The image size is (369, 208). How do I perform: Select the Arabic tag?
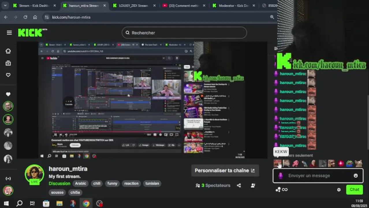tap(81, 183)
